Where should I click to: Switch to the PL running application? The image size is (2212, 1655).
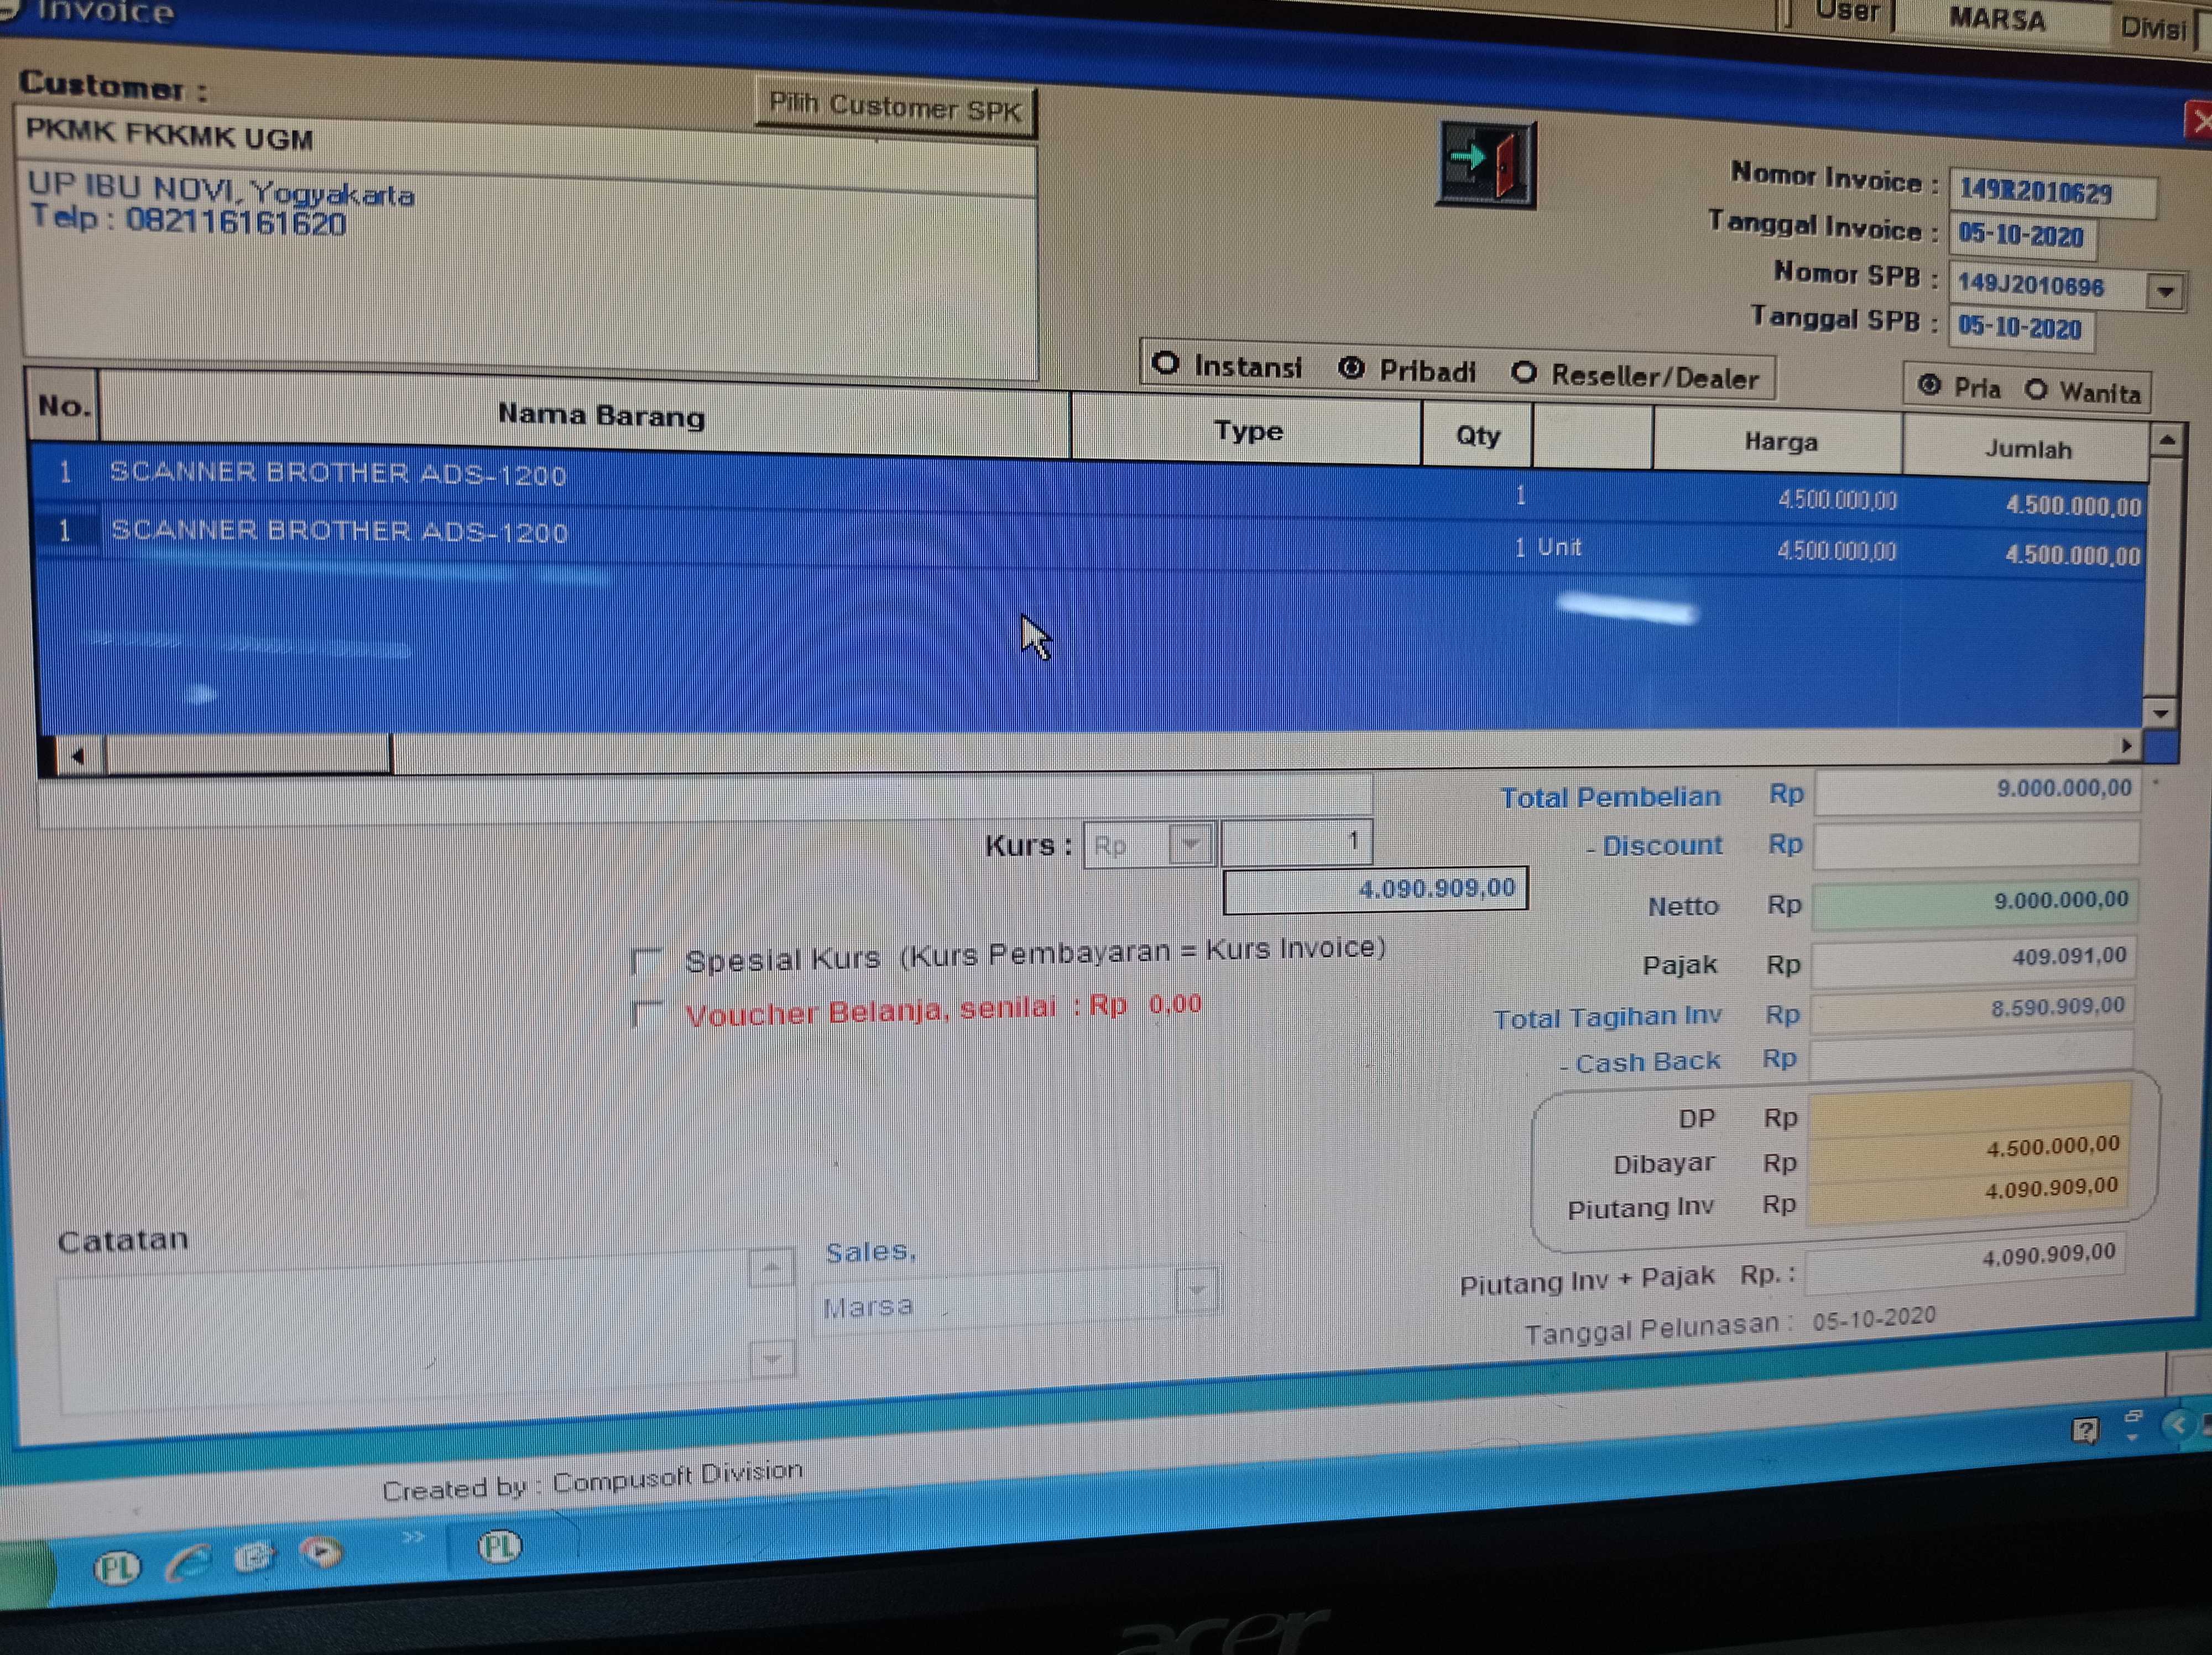pyautogui.click(x=499, y=1547)
